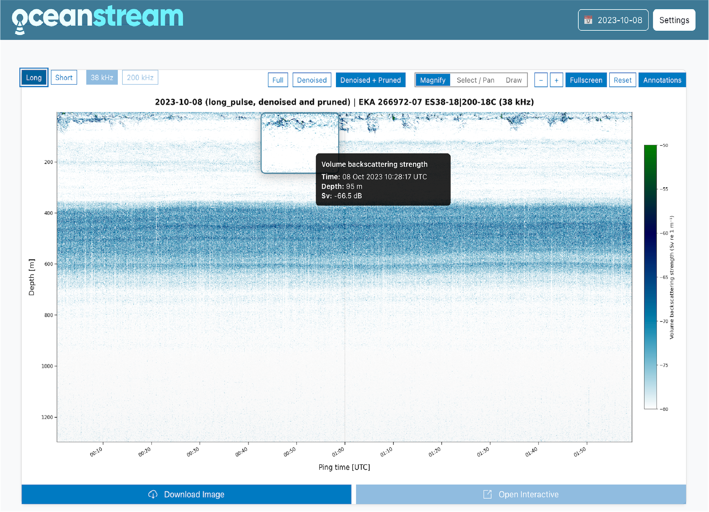Click the -70 colorbar tick label
The image size is (709, 512).
point(664,321)
